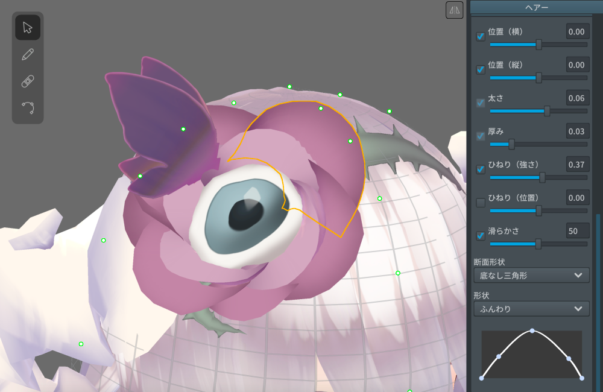This screenshot has height=392, width=603.
Task: Click the 位置（横） slider handle
Action: point(538,45)
